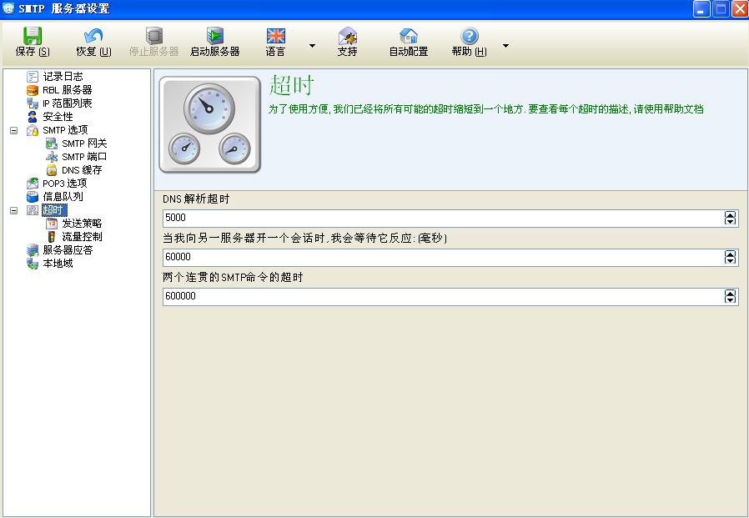The image size is (749, 518).
Task: Click the IP 范围列表 icon in tree
Action: tap(33, 103)
